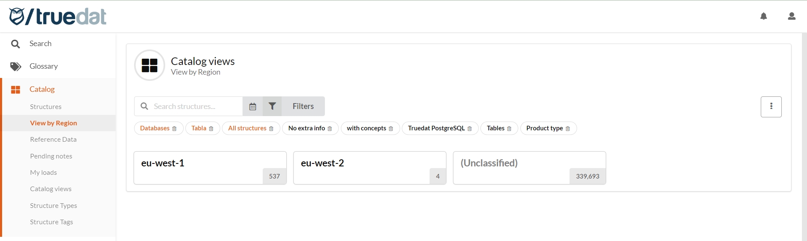Select Reference Data in sidebar
The image size is (807, 241).
(53, 140)
